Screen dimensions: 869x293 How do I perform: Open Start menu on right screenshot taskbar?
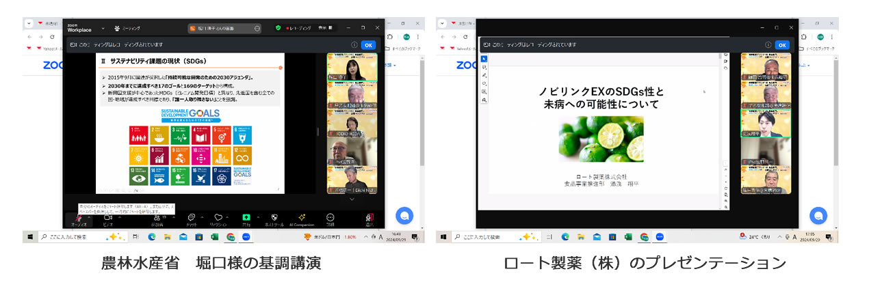[443, 237]
